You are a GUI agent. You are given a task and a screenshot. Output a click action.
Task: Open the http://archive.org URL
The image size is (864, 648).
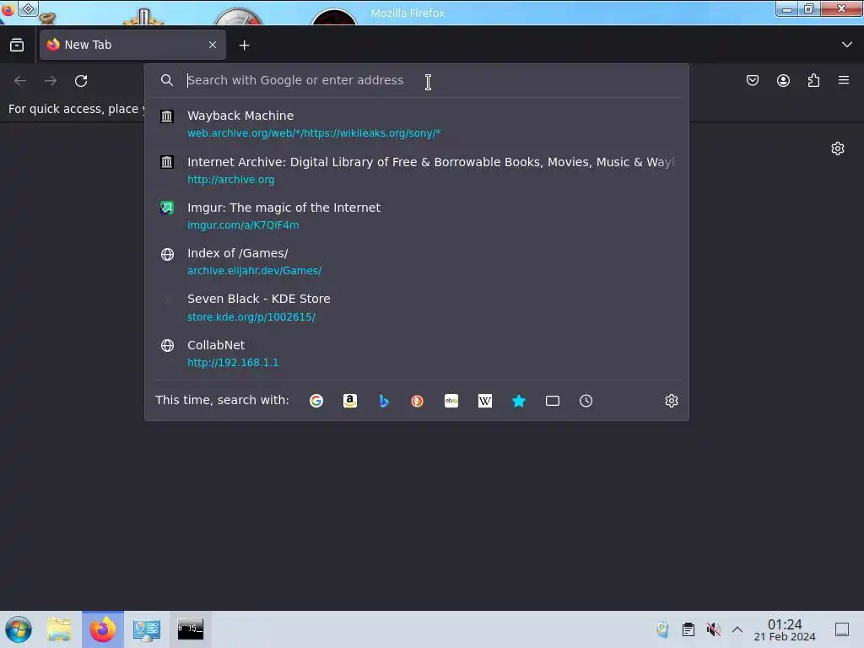pyautogui.click(x=231, y=180)
